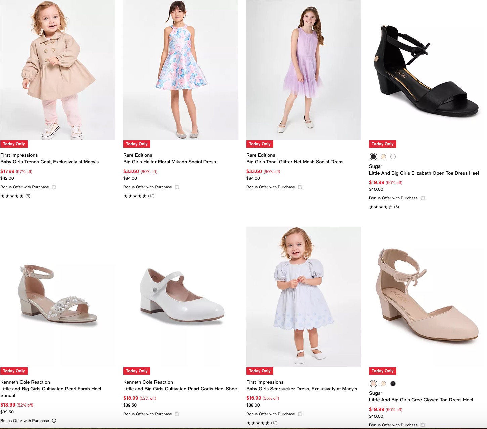Click Today Only badge on Seersucker Dress
Image resolution: width=487 pixels, height=429 pixels.
tap(260, 371)
